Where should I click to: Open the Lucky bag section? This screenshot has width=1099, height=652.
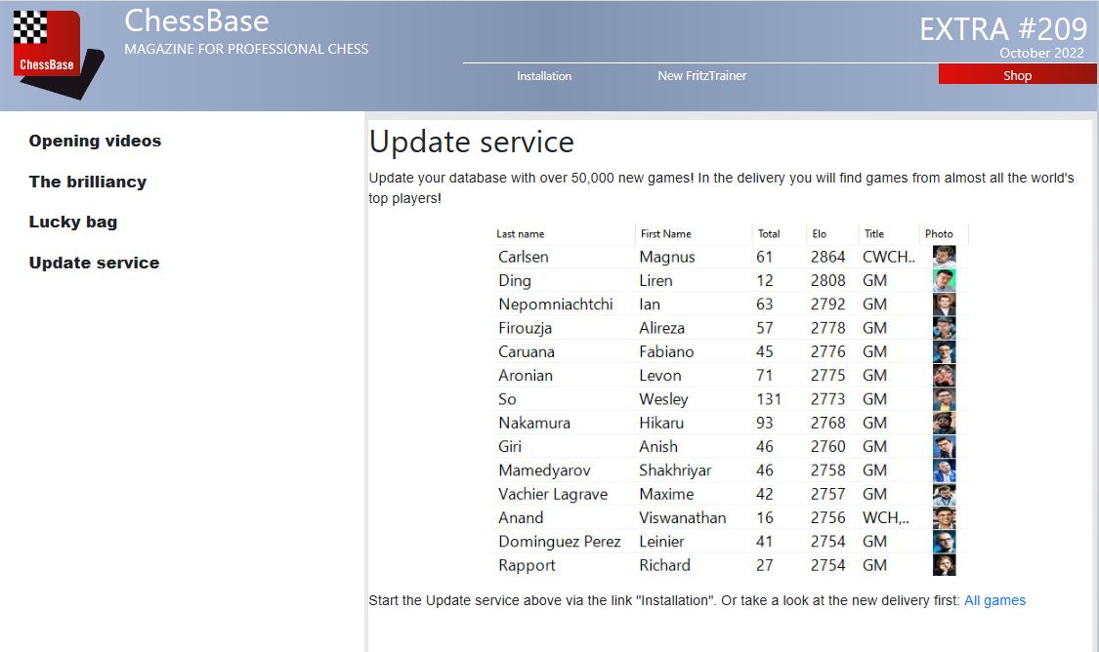coord(73,222)
